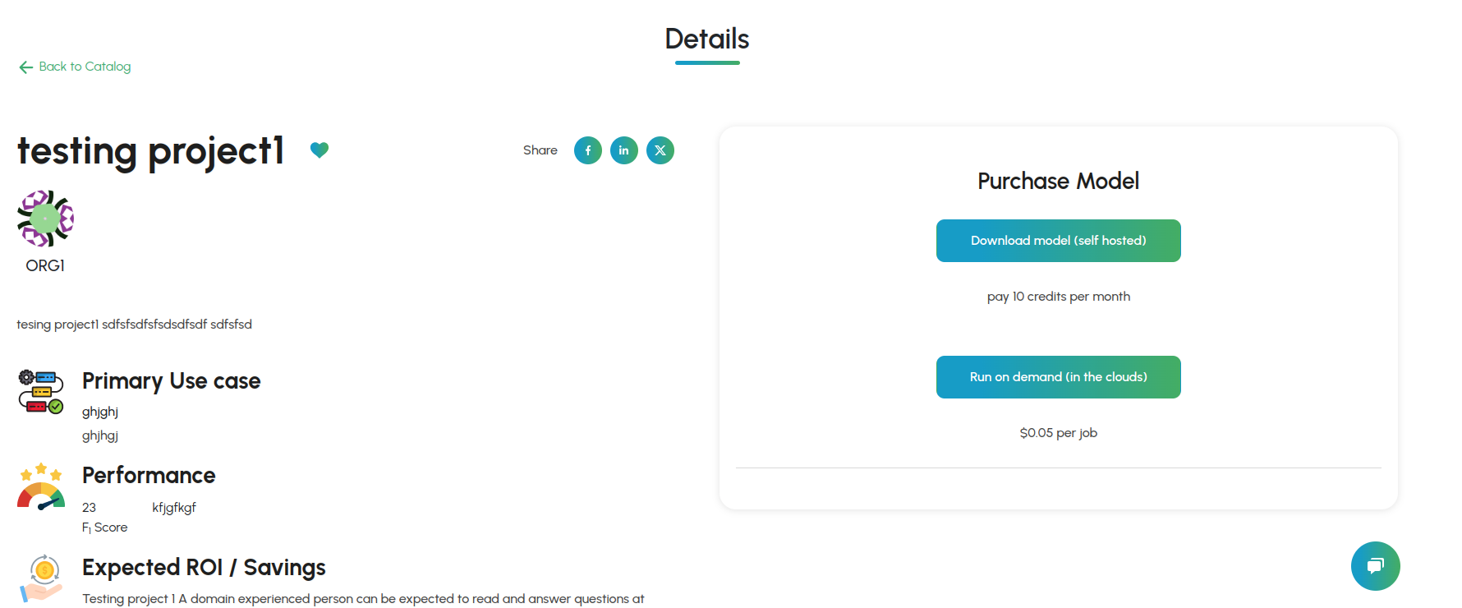
Task: Open the ORG1 organization logo
Action: coord(45,219)
